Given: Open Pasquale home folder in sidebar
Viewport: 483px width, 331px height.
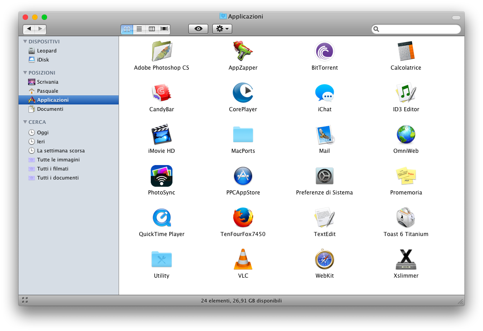Looking at the screenshot, I should (x=68, y=91).
